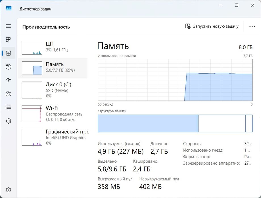Screen dimensions: 261x198
Task: Open App history page icon
Action: (x=8, y=67)
